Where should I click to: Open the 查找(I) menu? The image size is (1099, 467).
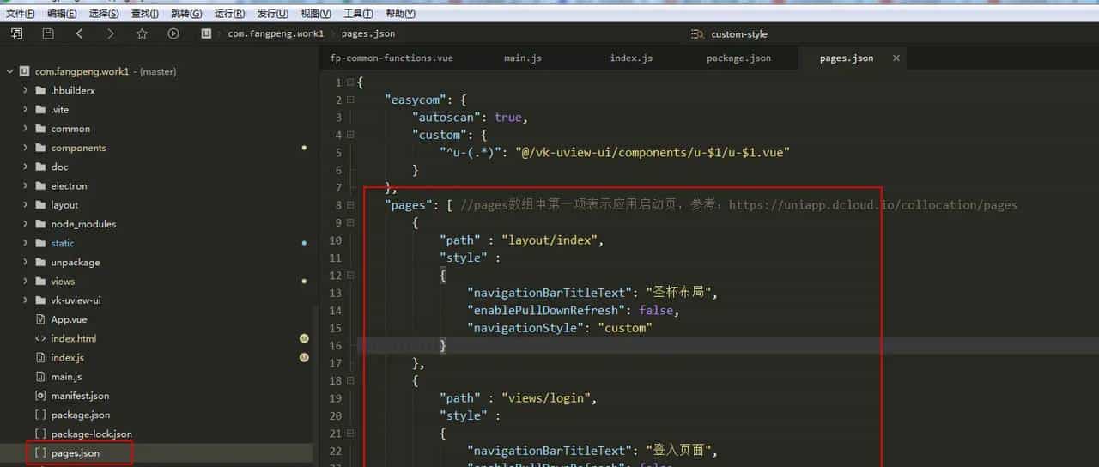[x=145, y=14]
